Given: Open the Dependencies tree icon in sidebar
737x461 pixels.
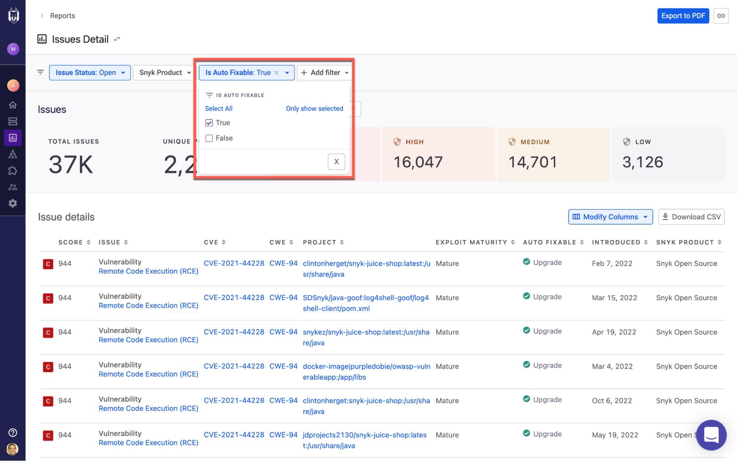Looking at the screenshot, I should (x=13, y=154).
